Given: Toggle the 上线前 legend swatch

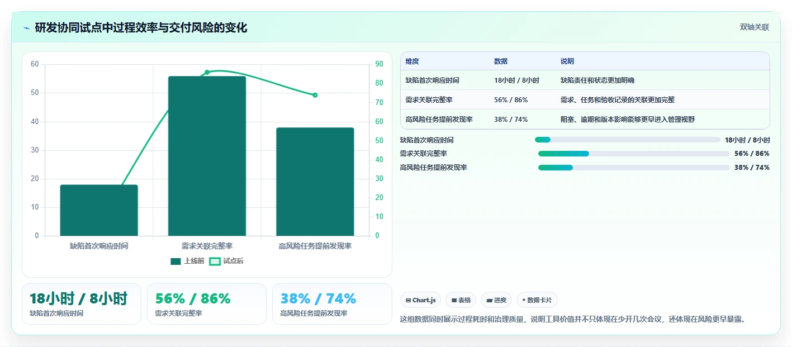Looking at the screenshot, I should 176,261.
